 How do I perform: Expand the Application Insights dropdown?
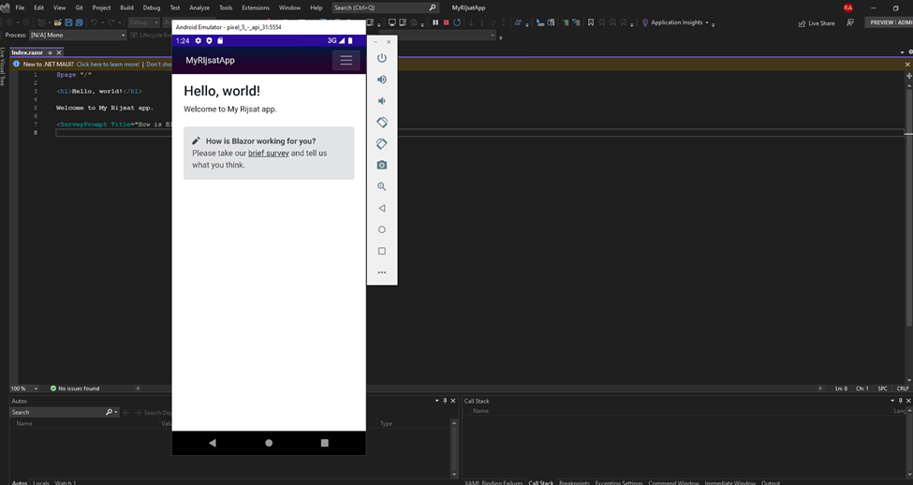(x=708, y=22)
